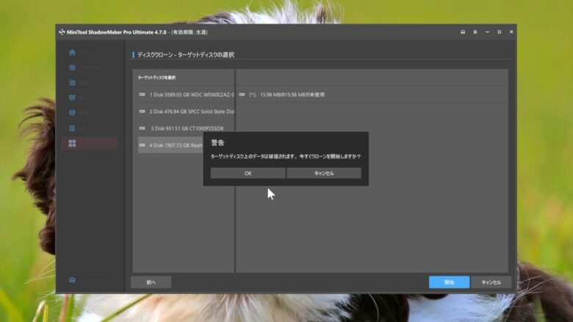The height and width of the screenshot is (322, 573).
Task: Cancel the clone warning dialog
Action: [x=324, y=173]
